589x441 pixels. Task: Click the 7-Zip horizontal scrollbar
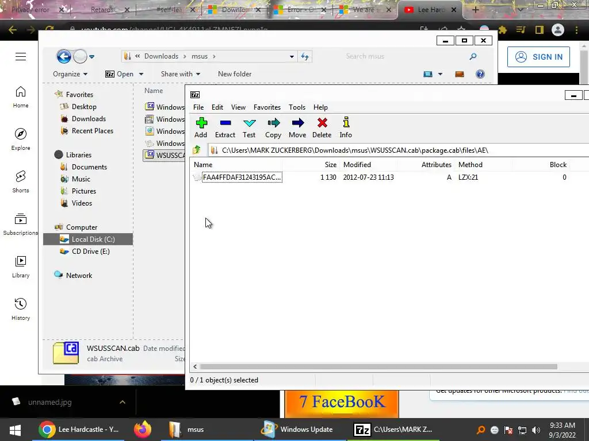pyautogui.click(x=378, y=367)
